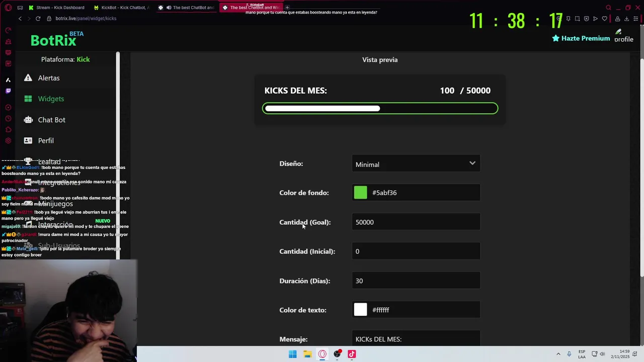Edit the Duración (Días) field
644x362 pixels.
(x=416, y=281)
